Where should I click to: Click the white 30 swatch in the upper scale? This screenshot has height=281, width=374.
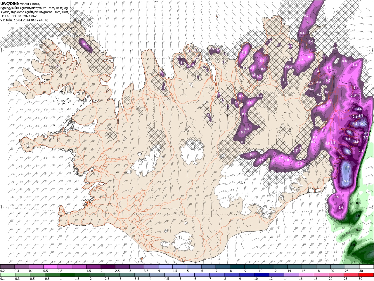coord(366,267)
